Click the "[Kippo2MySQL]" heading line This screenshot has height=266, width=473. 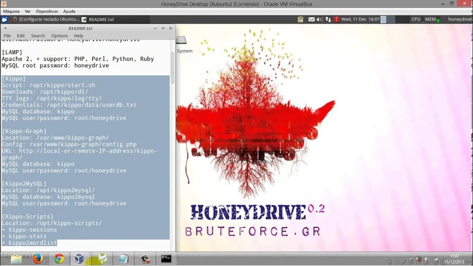click(24, 183)
